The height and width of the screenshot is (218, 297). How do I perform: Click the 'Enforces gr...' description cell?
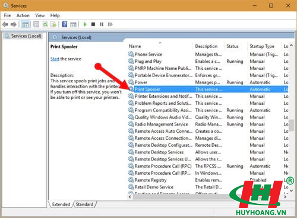[x=208, y=75]
